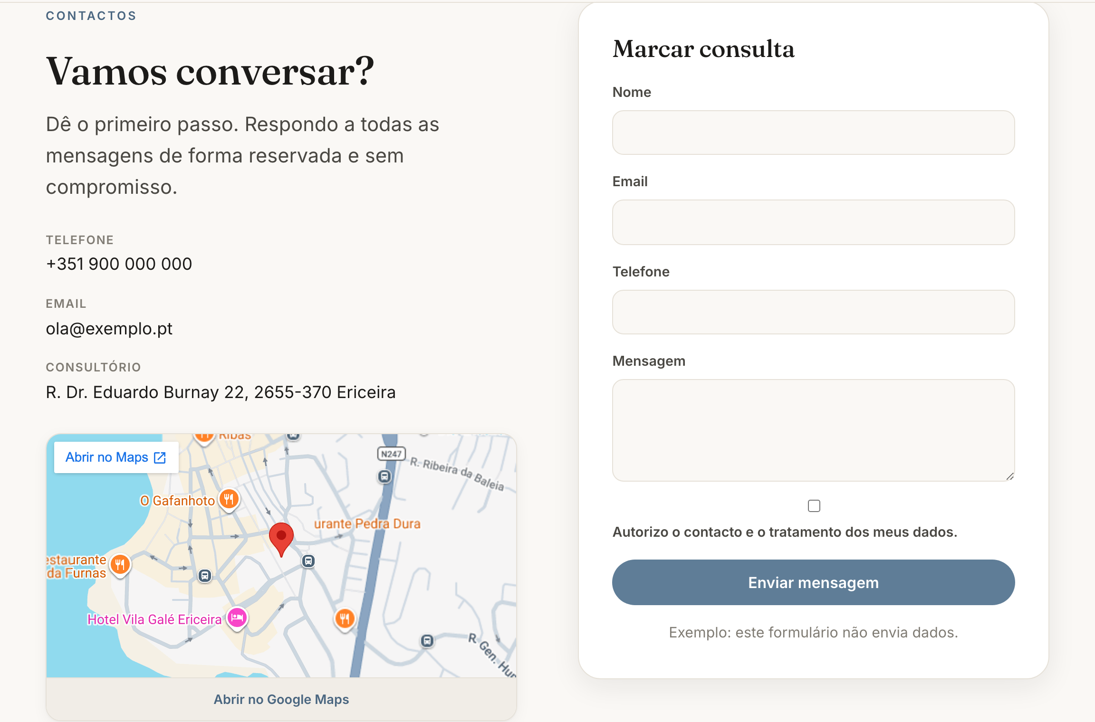This screenshot has width=1095, height=722.
Task: Click the Abrir no Google Maps link
Action: (281, 699)
